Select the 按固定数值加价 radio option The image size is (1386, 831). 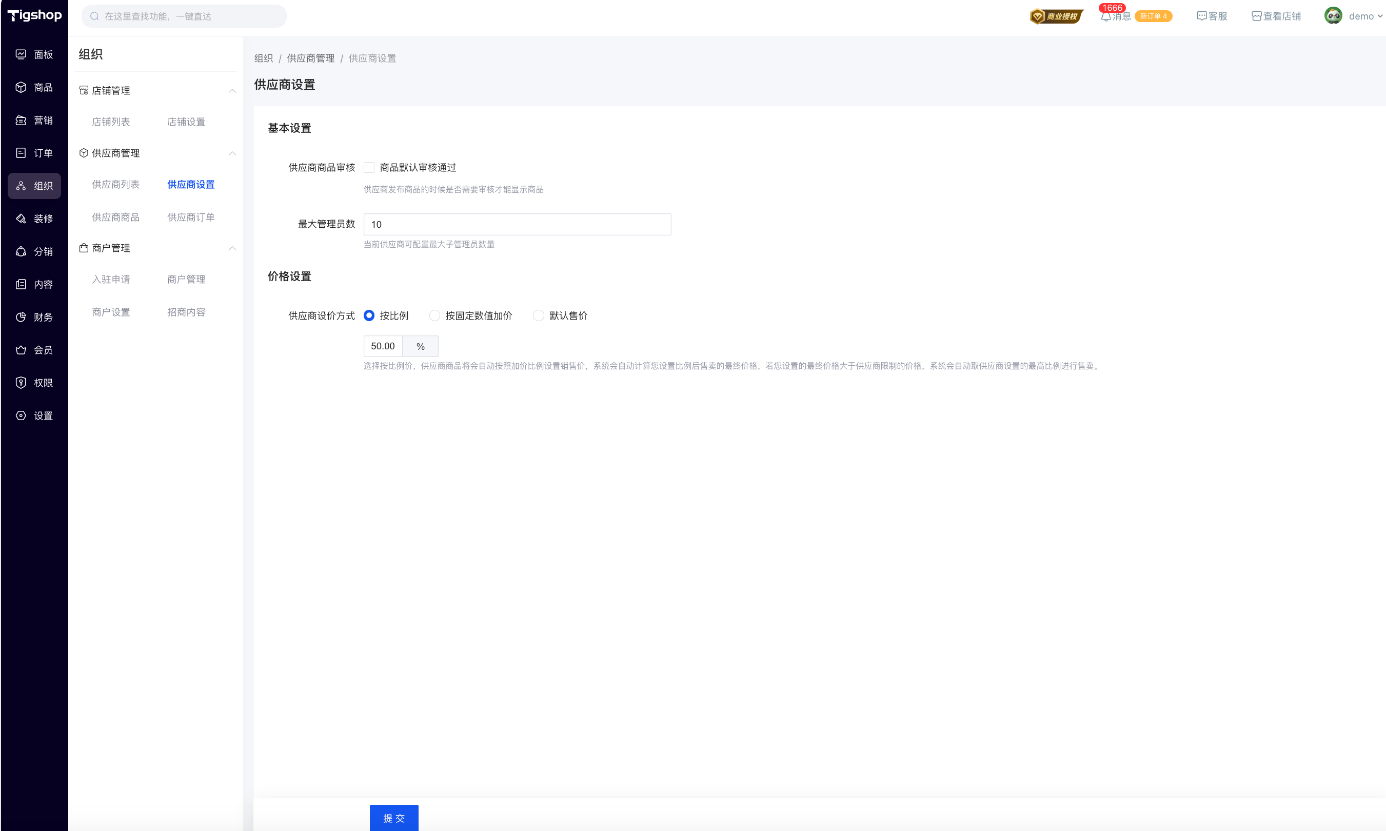click(434, 316)
